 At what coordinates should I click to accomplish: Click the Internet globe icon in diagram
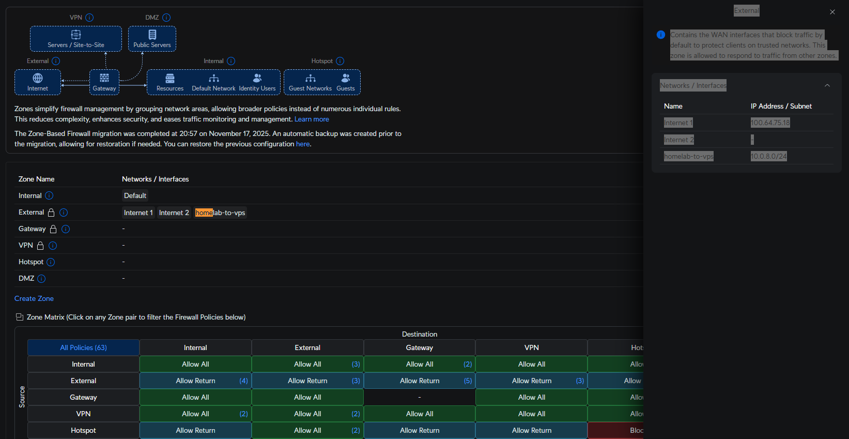click(38, 78)
